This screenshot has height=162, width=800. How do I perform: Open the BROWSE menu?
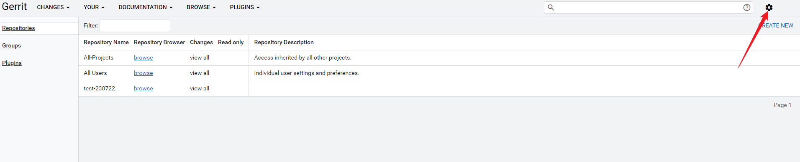[x=201, y=7]
